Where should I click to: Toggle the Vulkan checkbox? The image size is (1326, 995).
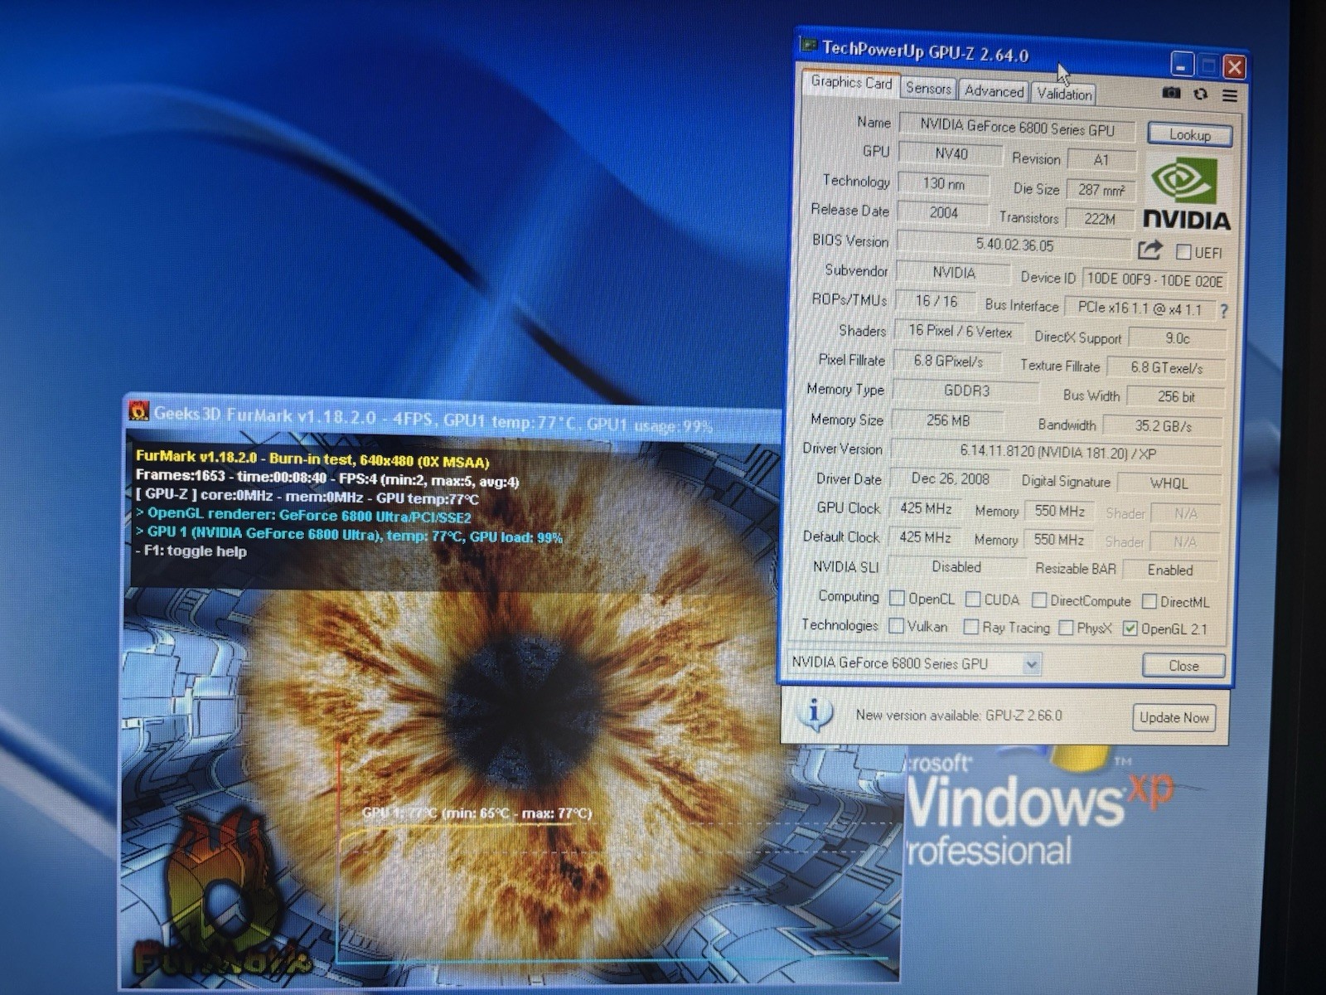(896, 625)
